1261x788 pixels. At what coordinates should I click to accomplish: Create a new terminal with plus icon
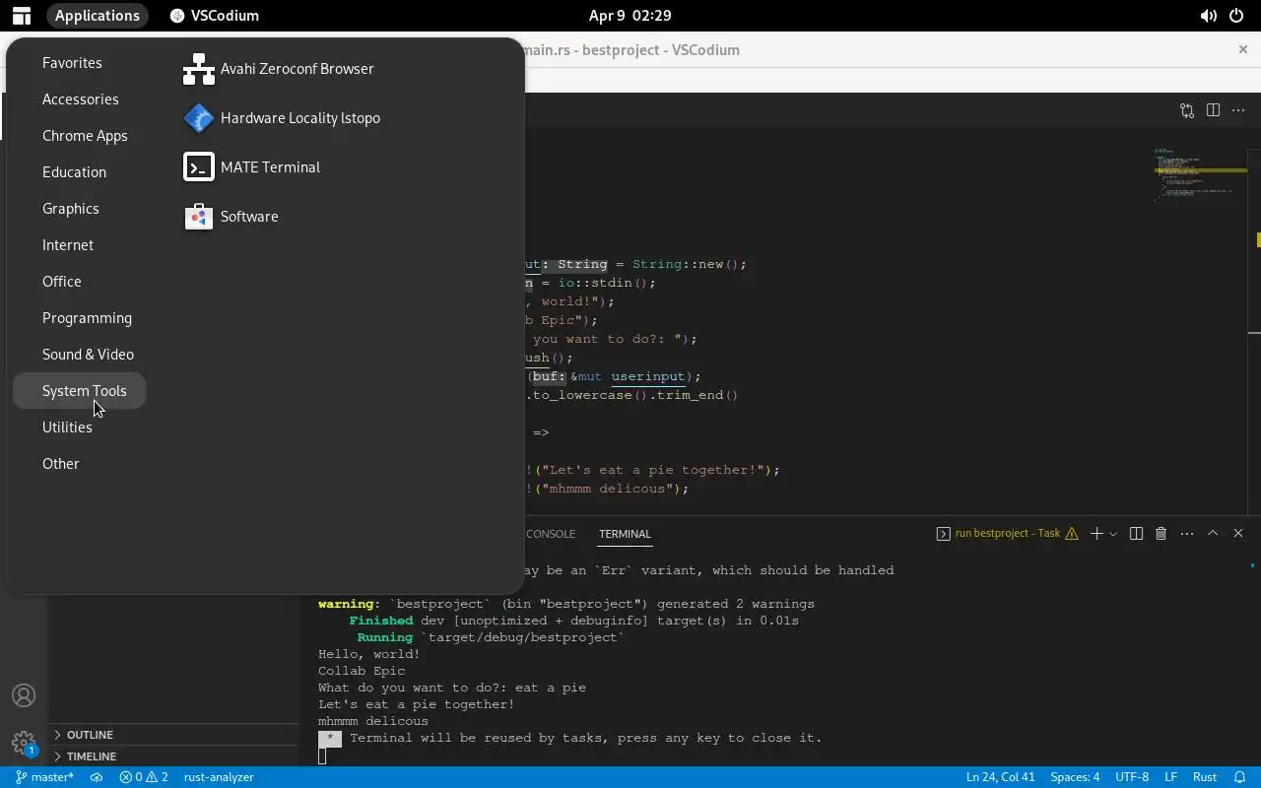1096,534
